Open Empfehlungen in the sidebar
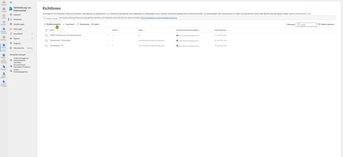The width and height of the screenshot is (343, 157). [x=19, y=24]
